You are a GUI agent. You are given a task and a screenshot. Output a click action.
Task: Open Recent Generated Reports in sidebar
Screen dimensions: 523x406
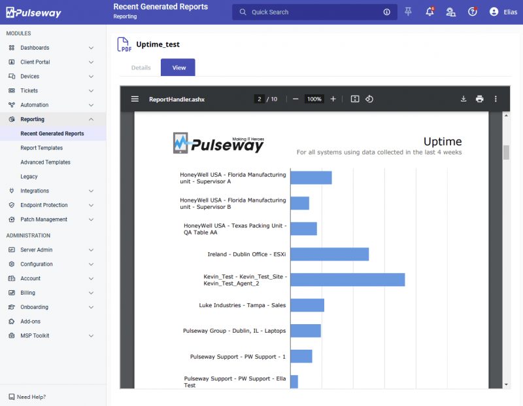[52, 134]
